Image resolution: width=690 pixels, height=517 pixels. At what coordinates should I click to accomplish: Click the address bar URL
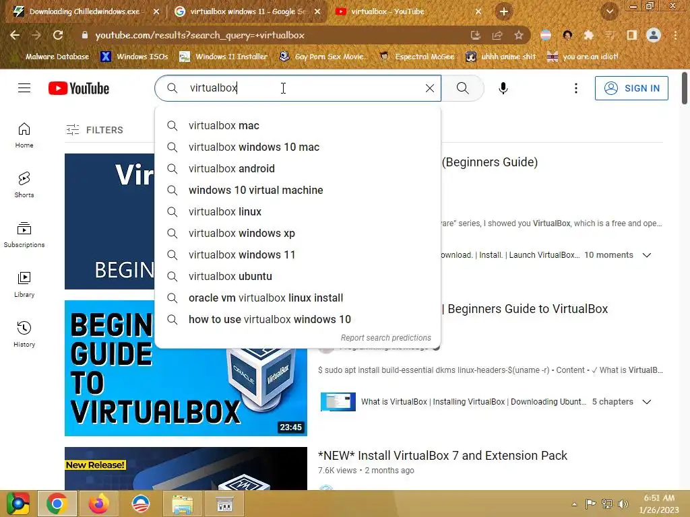(199, 35)
